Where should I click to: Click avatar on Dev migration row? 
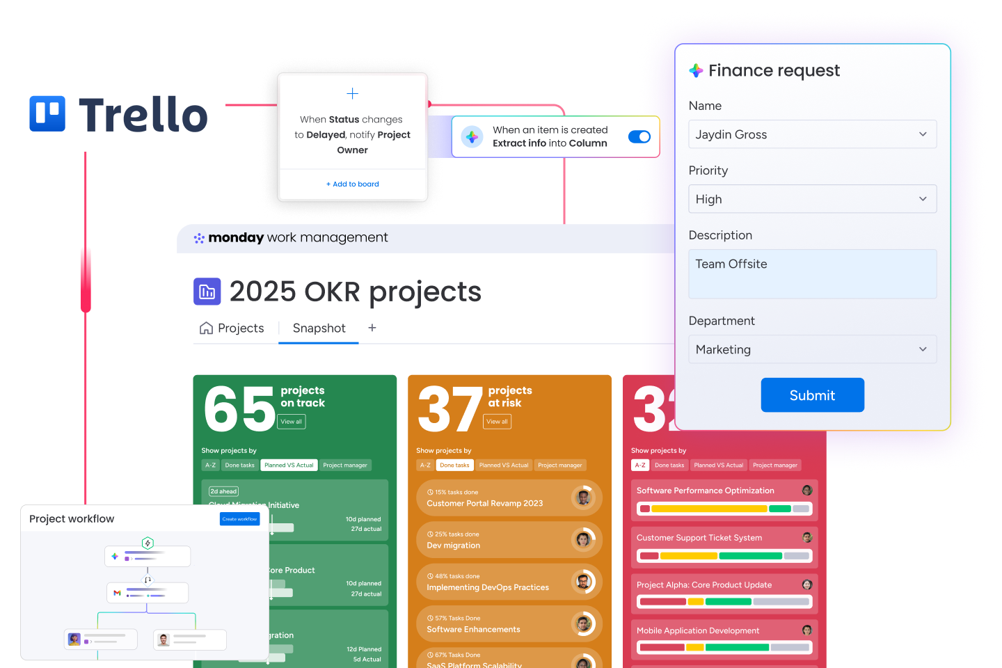[584, 539]
